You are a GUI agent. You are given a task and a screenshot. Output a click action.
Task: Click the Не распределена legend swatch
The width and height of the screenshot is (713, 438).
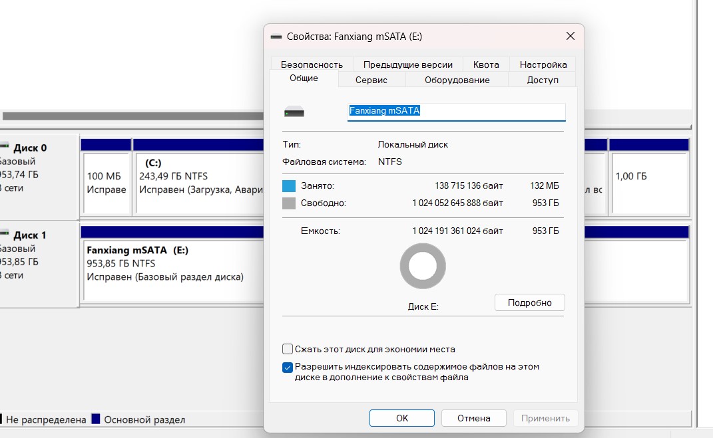click(x=1, y=419)
